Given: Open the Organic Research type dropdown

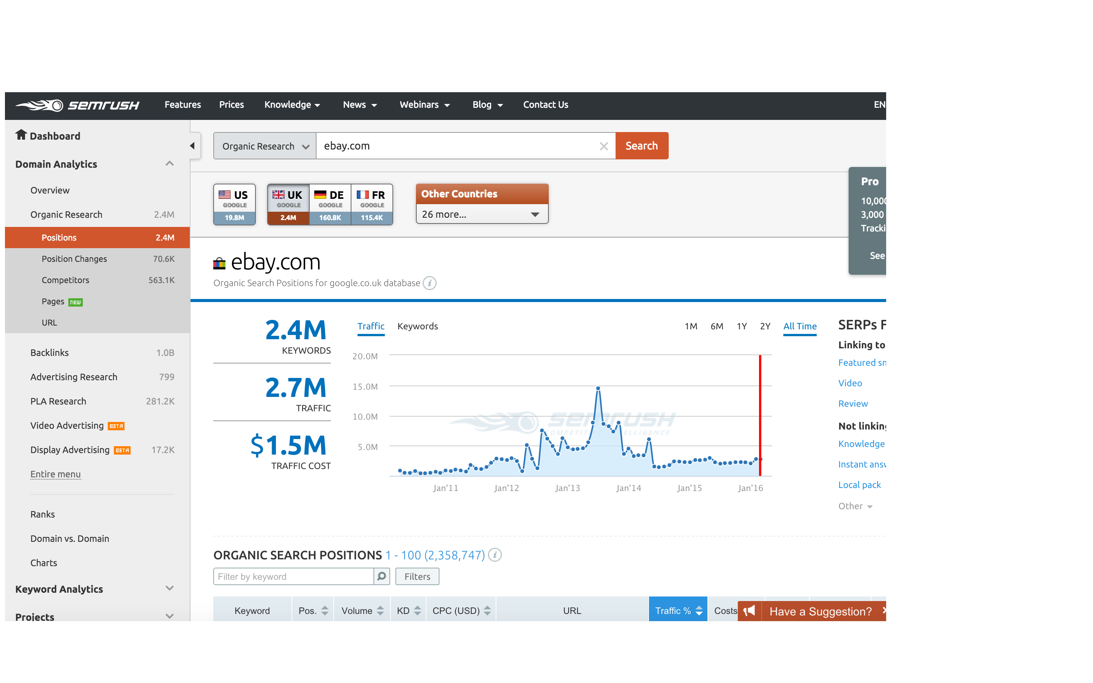Looking at the screenshot, I should pyautogui.click(x=265, y=146).
